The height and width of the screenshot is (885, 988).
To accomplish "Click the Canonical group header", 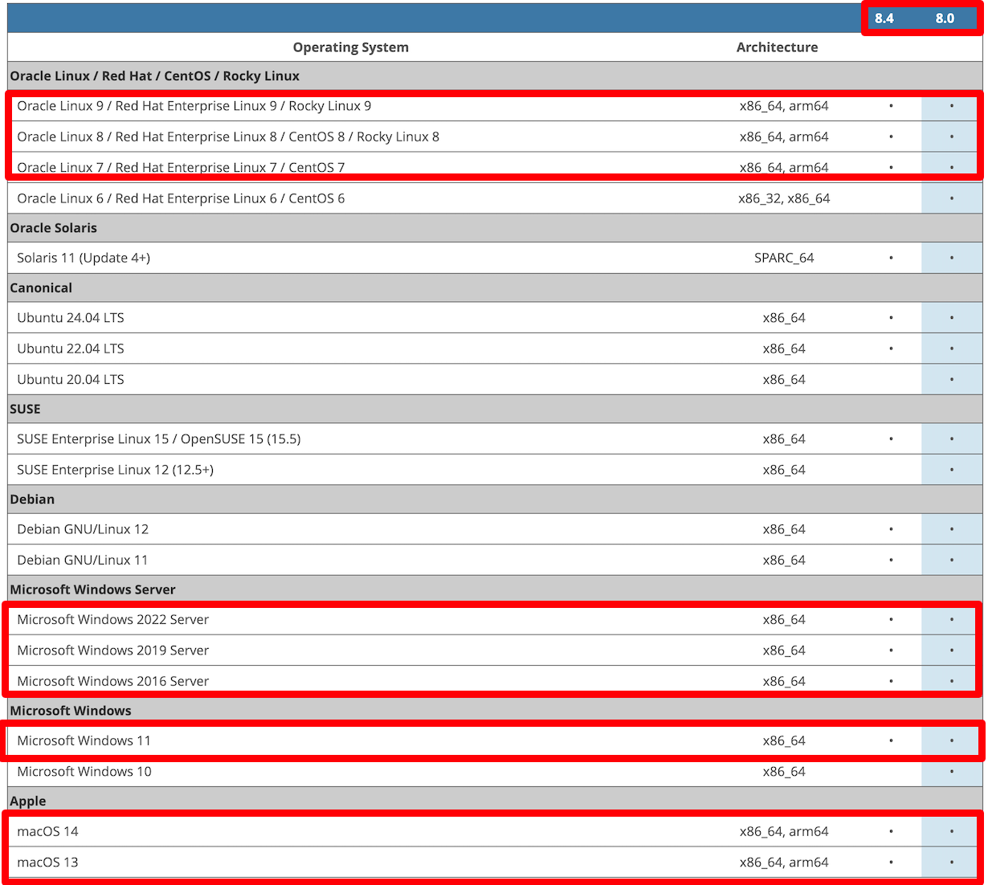I will pos(495,288).
